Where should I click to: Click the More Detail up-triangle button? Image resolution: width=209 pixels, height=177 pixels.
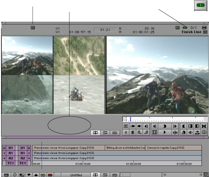[x=36, y=175]
